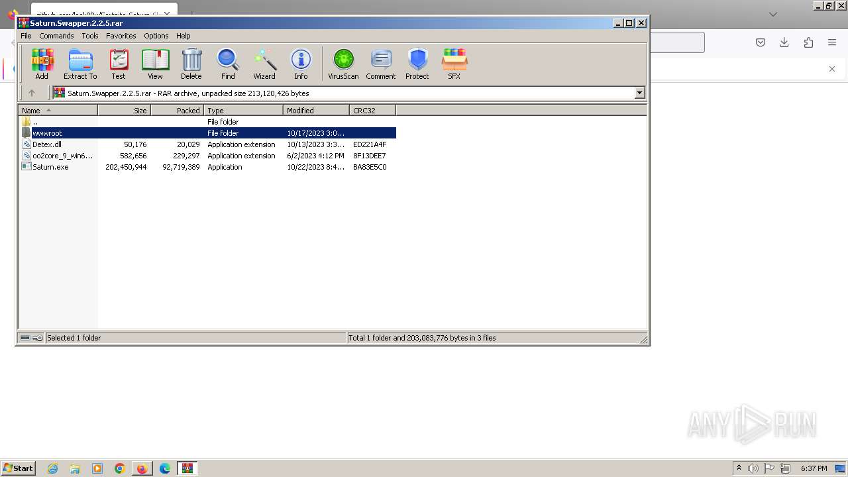Click system tray network icon
The width and height of the screenshot is (848, 477).
click(x=786, y=468)
